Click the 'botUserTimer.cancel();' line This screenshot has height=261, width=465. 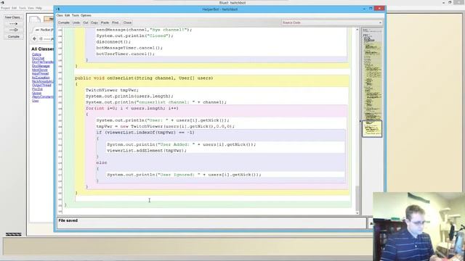125,54
